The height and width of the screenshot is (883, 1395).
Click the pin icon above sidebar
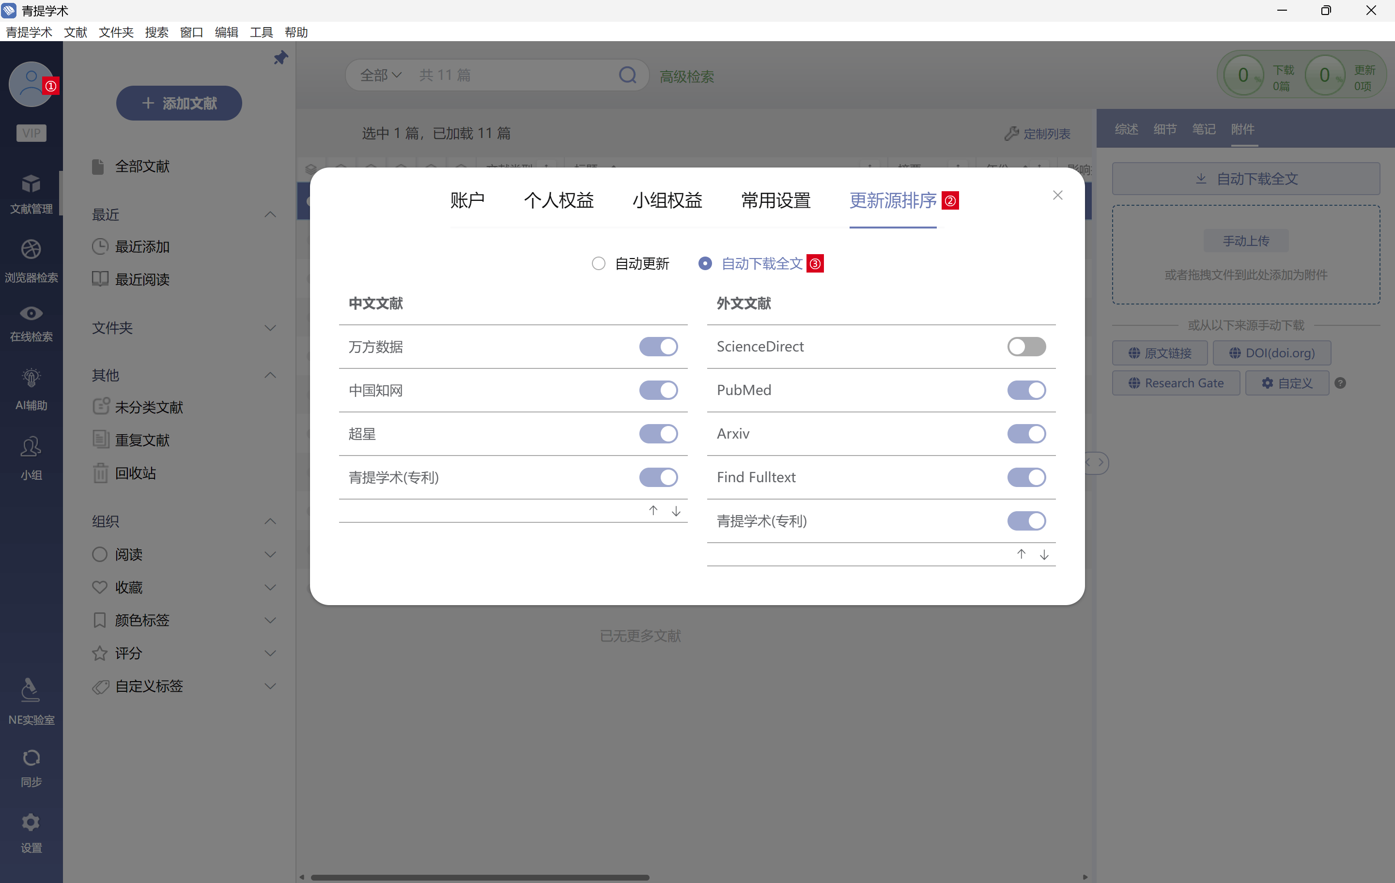tap(280, 57)
